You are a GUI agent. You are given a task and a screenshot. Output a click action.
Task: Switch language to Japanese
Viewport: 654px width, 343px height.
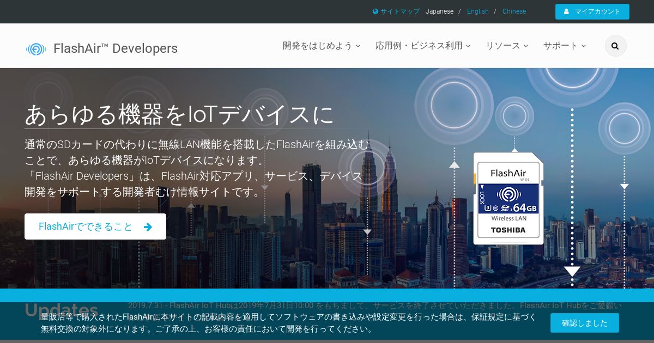click(439, 11)
